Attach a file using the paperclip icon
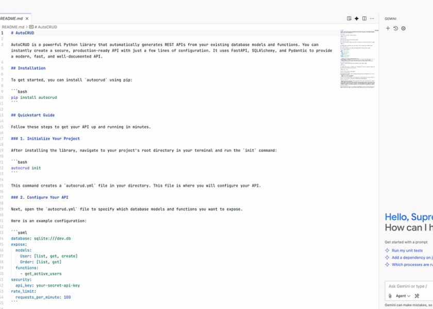This screenshot has width=433, height=309. pos(390,296)
